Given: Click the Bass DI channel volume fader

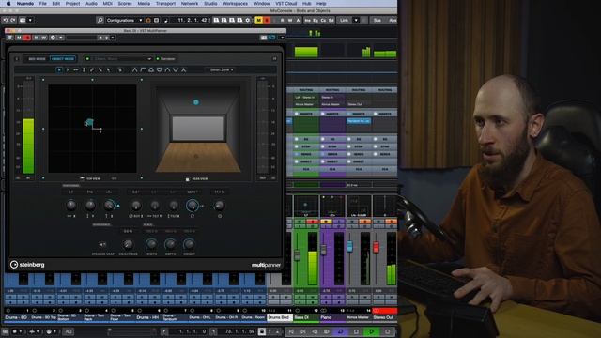Looking at the screenshot, I should pos(297,254).
